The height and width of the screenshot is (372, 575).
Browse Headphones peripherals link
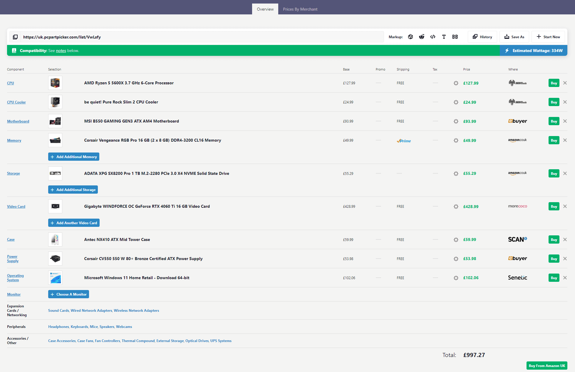click(x=58, y=327)
